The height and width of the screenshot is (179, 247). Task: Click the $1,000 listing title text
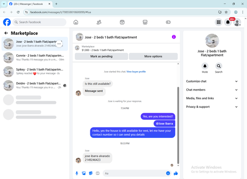click(103, 50)
